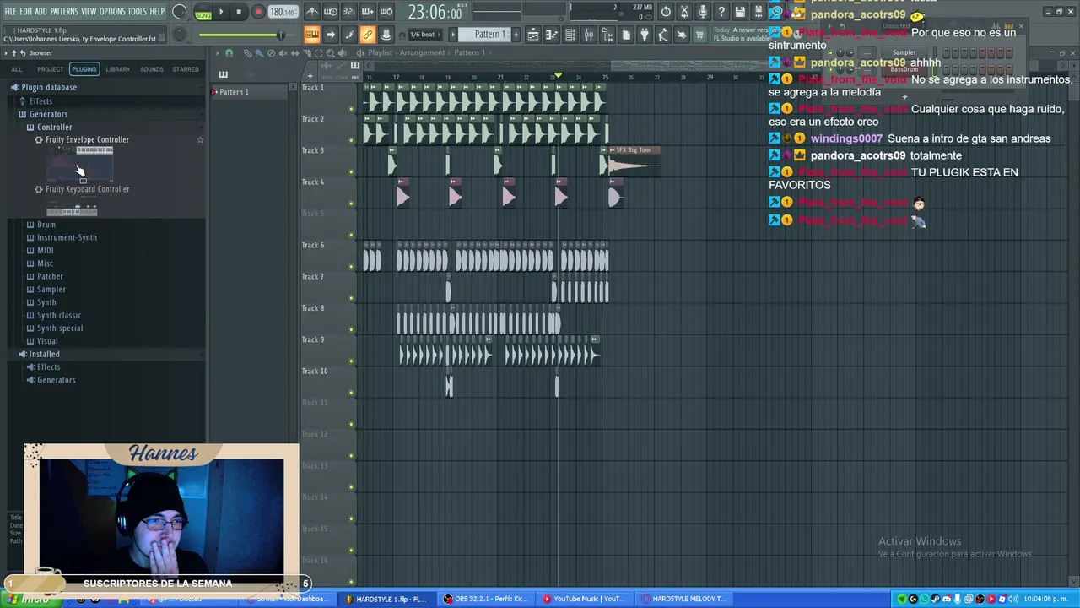
Task: Switch browser to the ALL tab
Action: pos(17,69)
